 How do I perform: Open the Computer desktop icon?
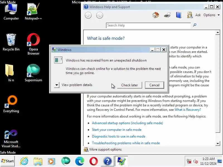tap(11, 12)
